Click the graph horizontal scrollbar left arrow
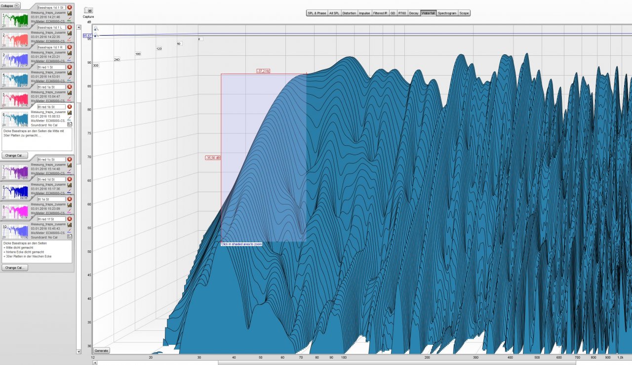The image size is (632, 365). pyautogui.click(x=95, y=363)
